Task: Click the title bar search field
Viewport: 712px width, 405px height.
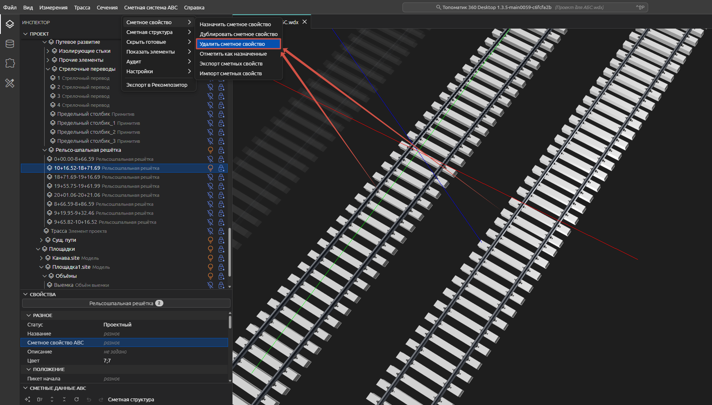Action: pos(525,7)
